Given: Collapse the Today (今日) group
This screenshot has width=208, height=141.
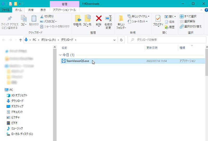Looking at the screenshot, I should [x=60, y=55].
